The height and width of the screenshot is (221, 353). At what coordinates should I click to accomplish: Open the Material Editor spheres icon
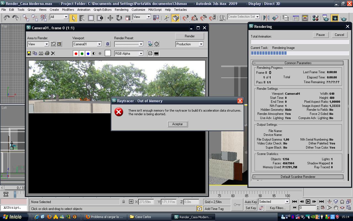[315, 18]
